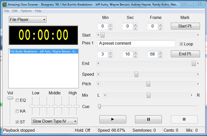
Task: Click the Vol volume slider handle
Action: 10,98
